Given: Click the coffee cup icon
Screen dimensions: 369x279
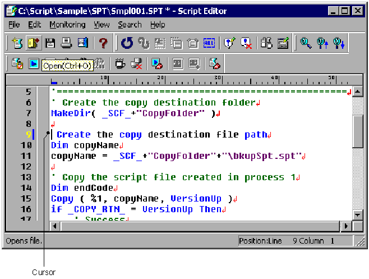Looking at the screenshot, I should (120, 63).
